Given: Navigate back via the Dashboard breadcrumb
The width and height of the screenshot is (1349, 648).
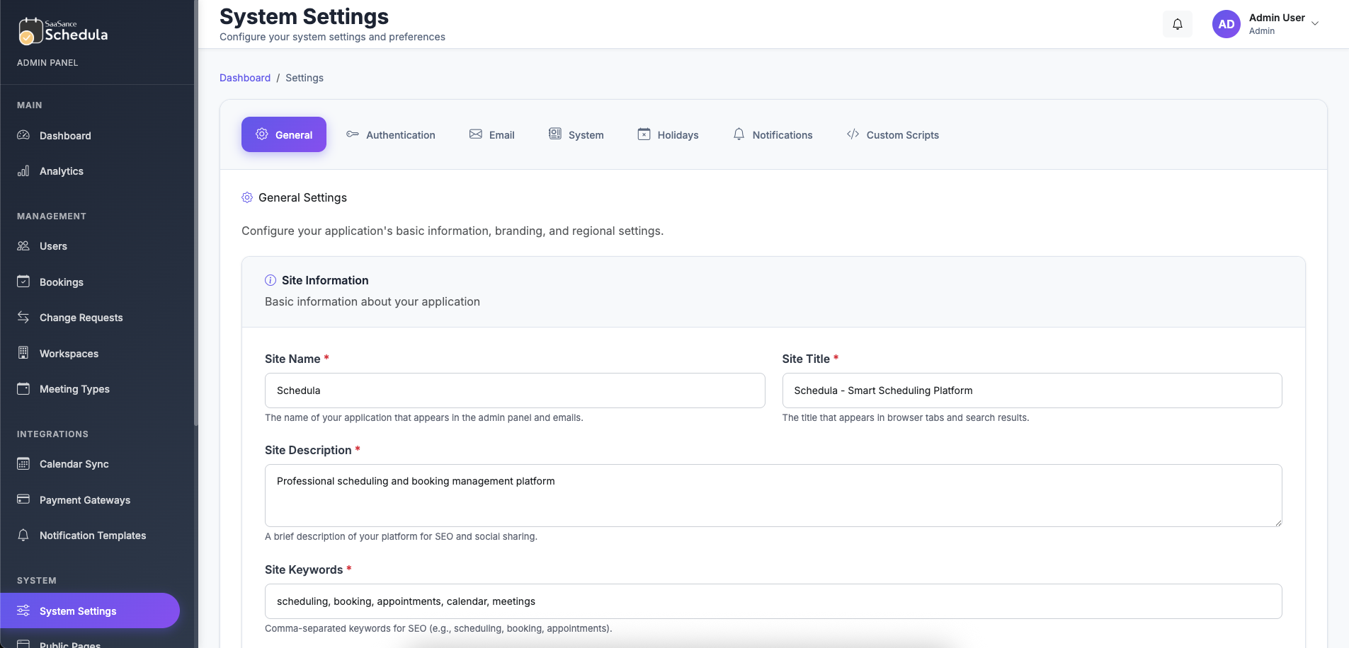Looking at the screenshot, I should click(x=245, y=78).
